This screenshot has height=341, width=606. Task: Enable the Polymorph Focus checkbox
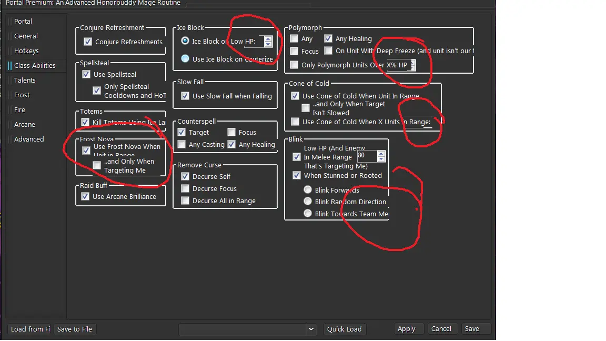[294, 51]
